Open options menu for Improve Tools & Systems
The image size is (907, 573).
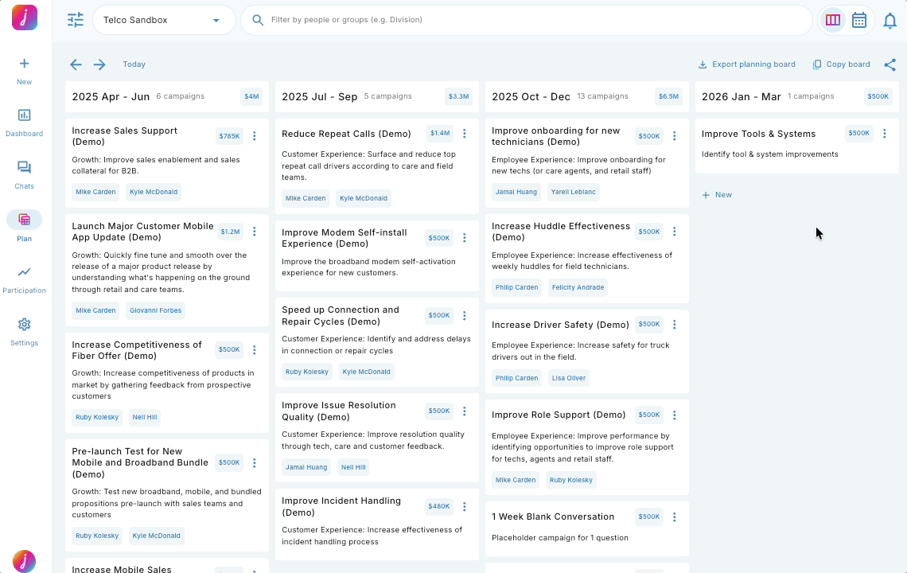(884, 133)
